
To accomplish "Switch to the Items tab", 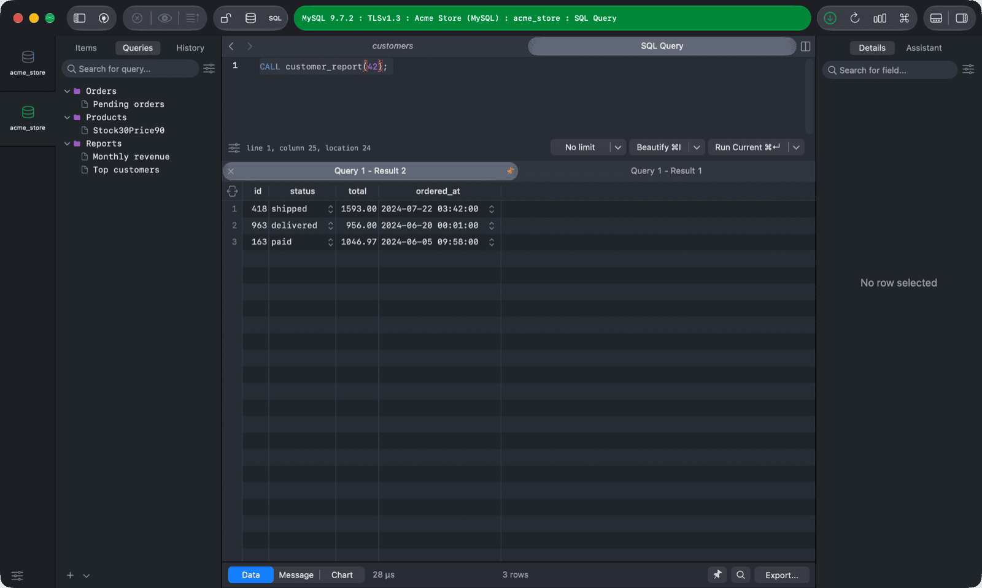I will 86,48.
